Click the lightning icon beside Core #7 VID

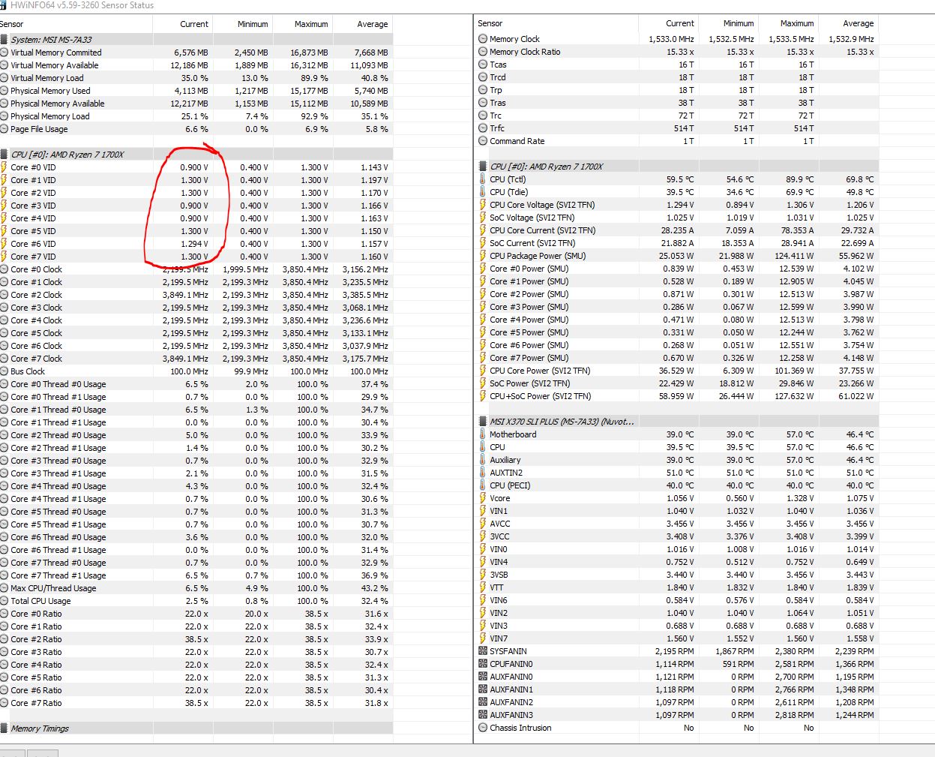pyautogui.click(x=4, y=257)
